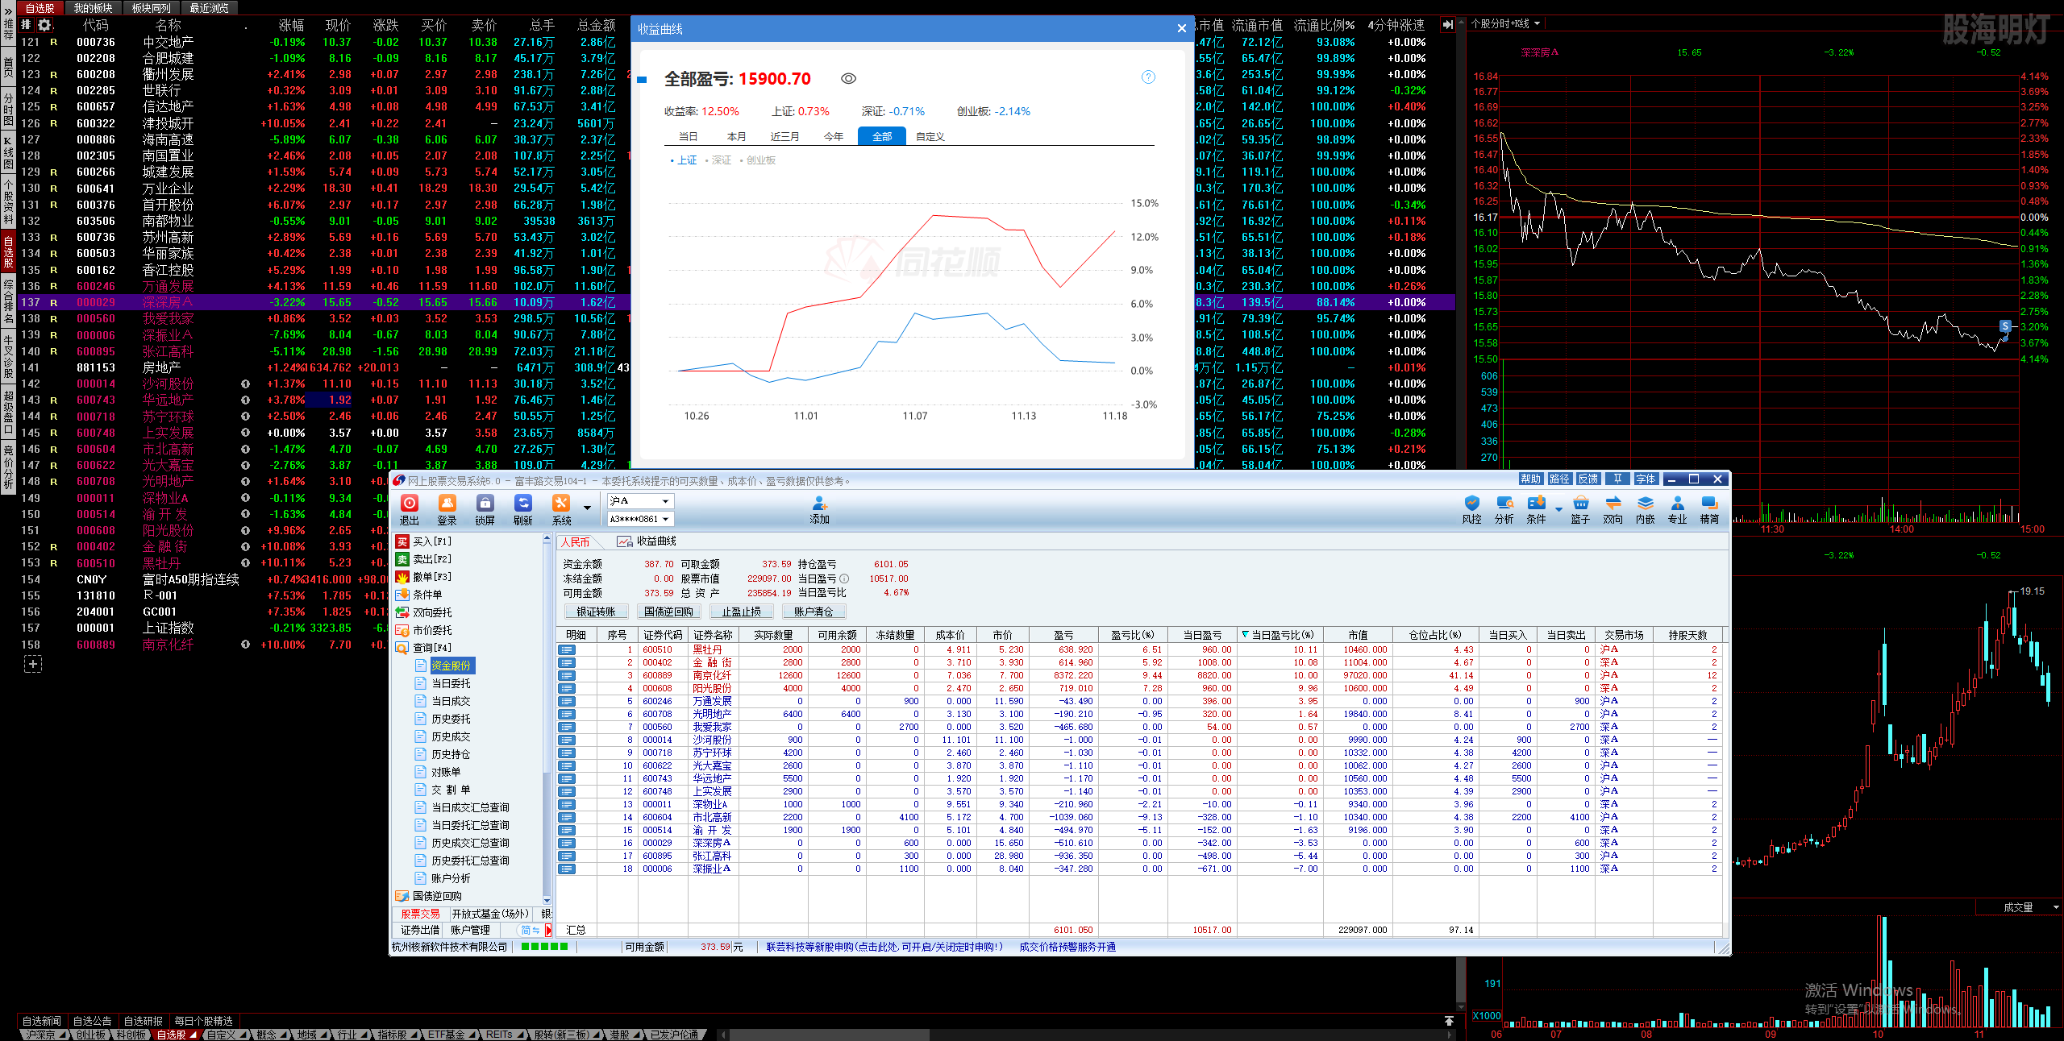Click the 止盈止损 button
2064x1041 pixels.
742,612
